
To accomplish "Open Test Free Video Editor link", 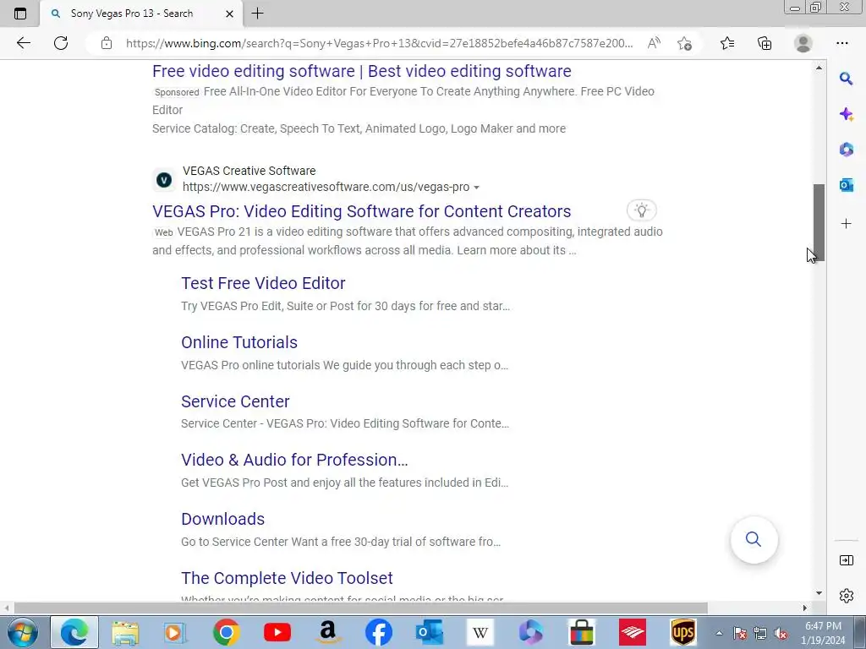I will tap(264, 283).
